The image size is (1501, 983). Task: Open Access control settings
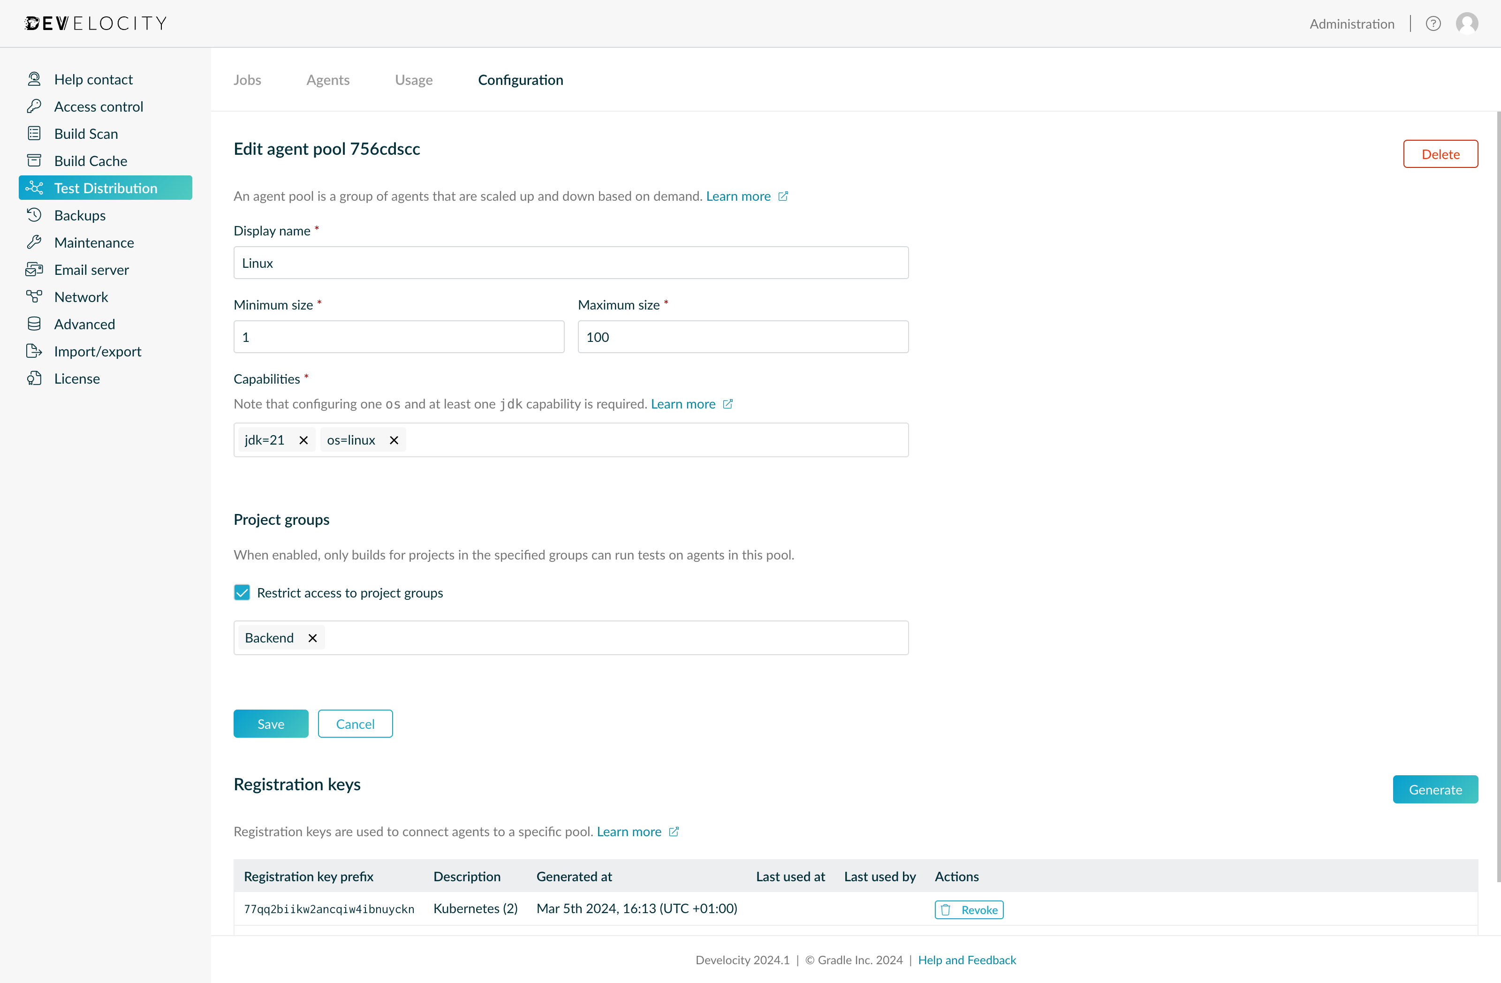(99, 106)
